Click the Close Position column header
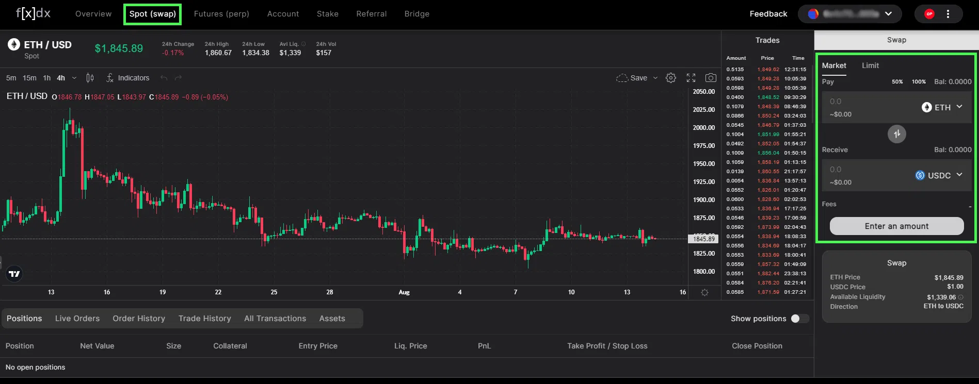 click(757, 346)
